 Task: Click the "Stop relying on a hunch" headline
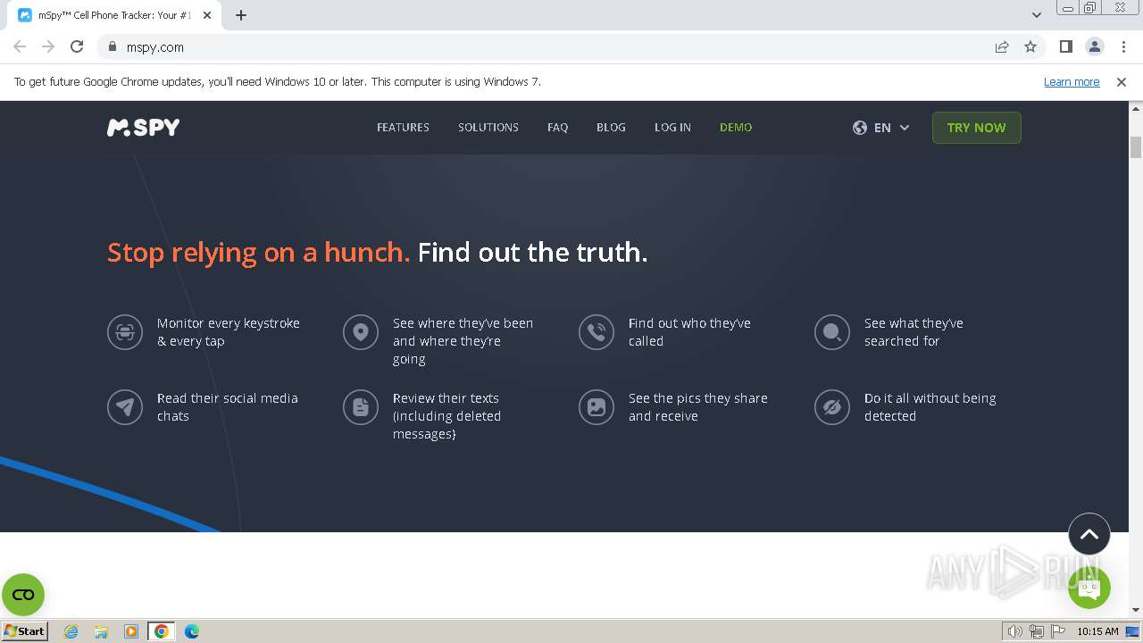[x=258, y=253]
